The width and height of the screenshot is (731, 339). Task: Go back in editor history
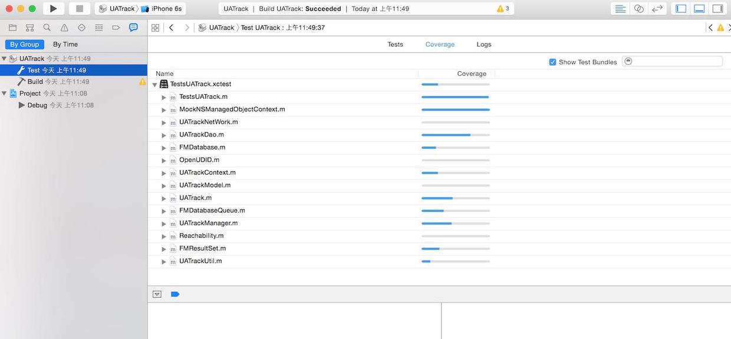(171, 28)
